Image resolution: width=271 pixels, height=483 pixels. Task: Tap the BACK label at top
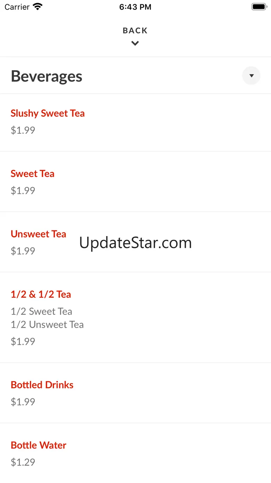[135, 31]
